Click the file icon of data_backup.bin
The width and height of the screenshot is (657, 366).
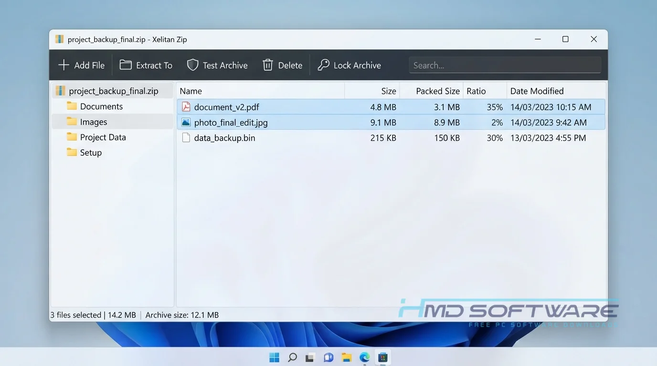tap(186, 138)
